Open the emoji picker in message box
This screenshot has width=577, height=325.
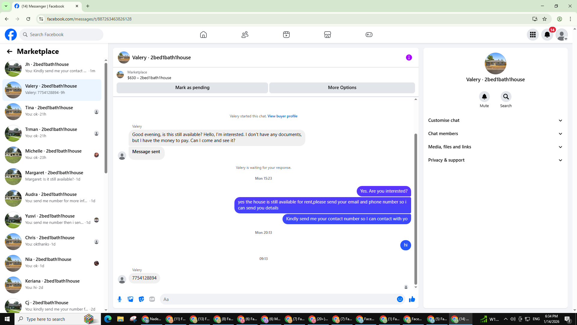tap(400, 299)
